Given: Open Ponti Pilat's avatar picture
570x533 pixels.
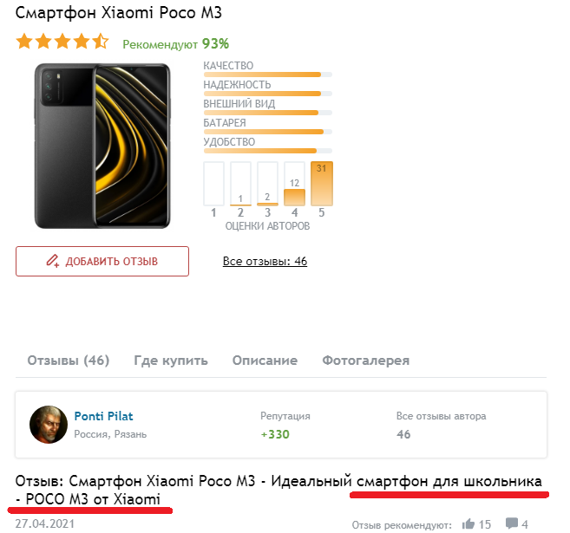Looking at the screenshot, I should 49,425.
